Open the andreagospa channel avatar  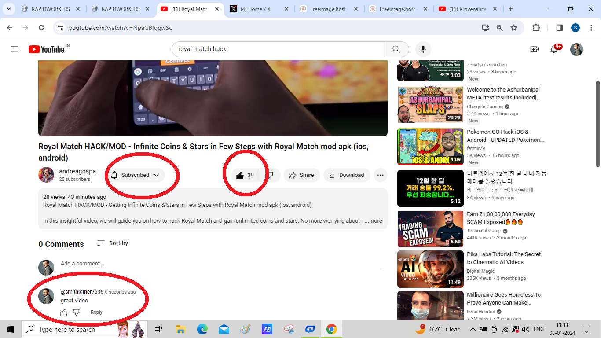(46, 175)
